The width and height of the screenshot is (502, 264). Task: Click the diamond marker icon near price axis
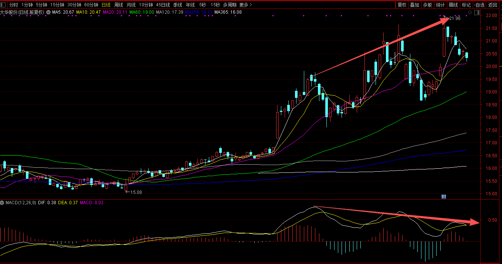coord(470,12)
